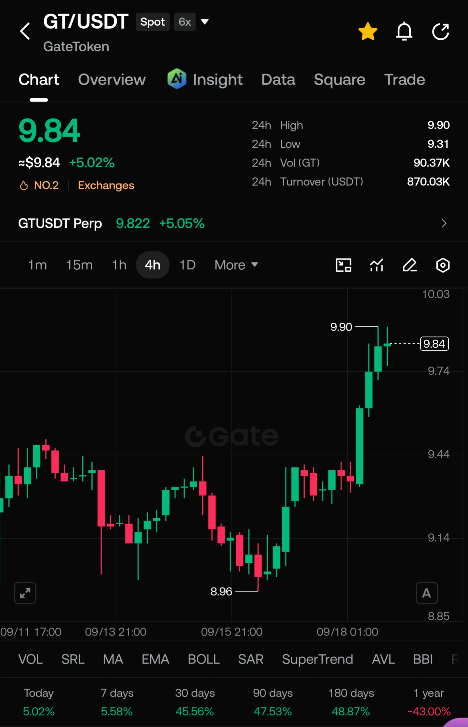Open the Square tab
Screen dimensions: 468x727
click(x=340, y=80)
